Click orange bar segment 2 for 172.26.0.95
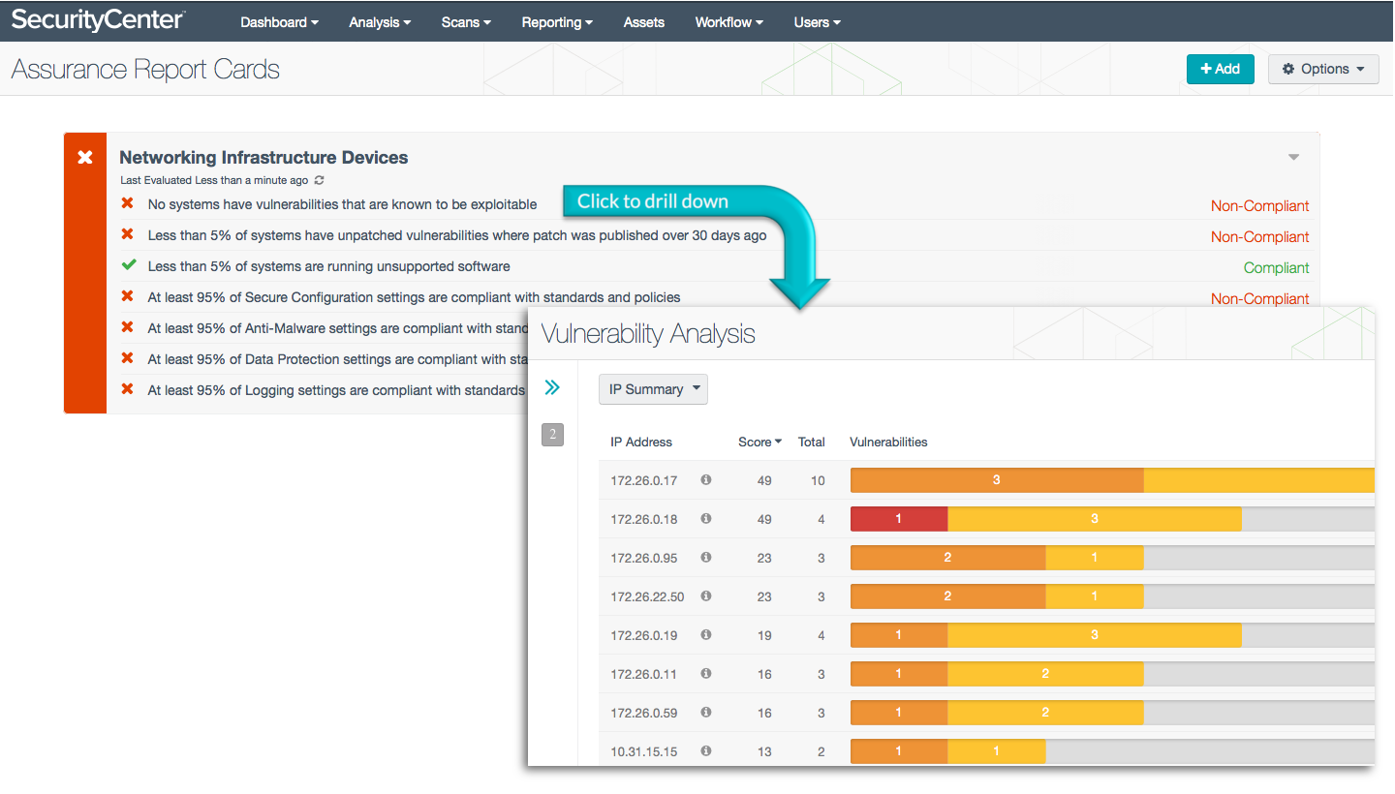 click(947, 558)
